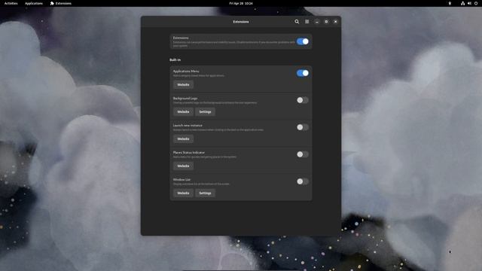Disable the Applications Menu extension

point(303,73)
